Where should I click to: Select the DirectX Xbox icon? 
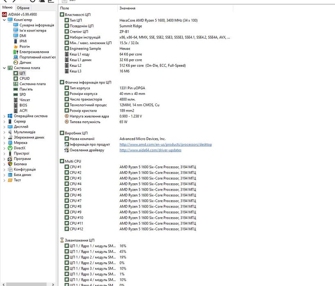tap(10, 148)
